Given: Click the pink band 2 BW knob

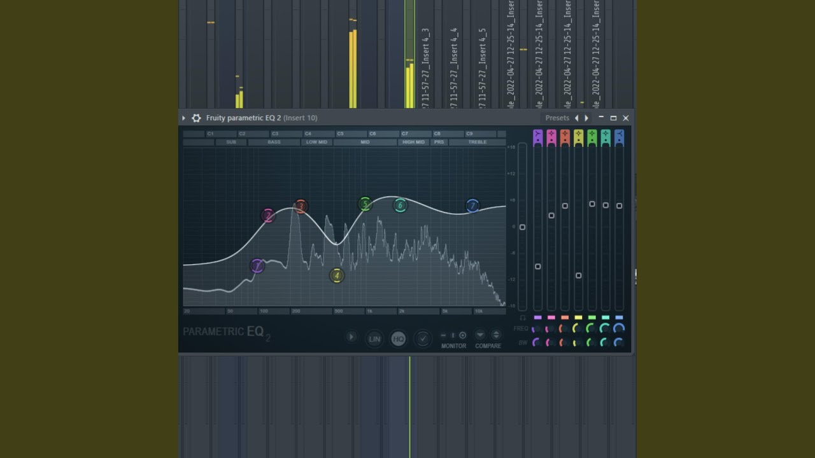Looking at the screenshot, I should tap(551, 343).
